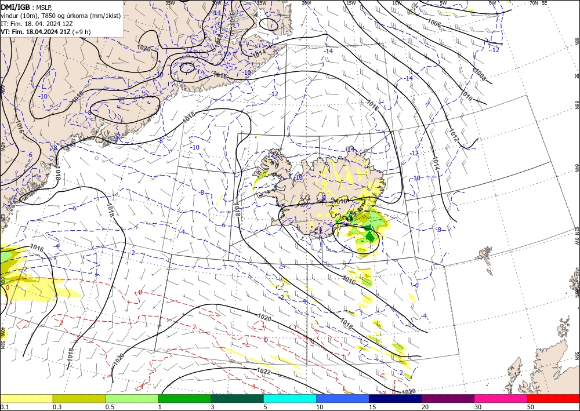
Task: Choose the purple 20–30 legend swatch
Action: tap(448, 398)
